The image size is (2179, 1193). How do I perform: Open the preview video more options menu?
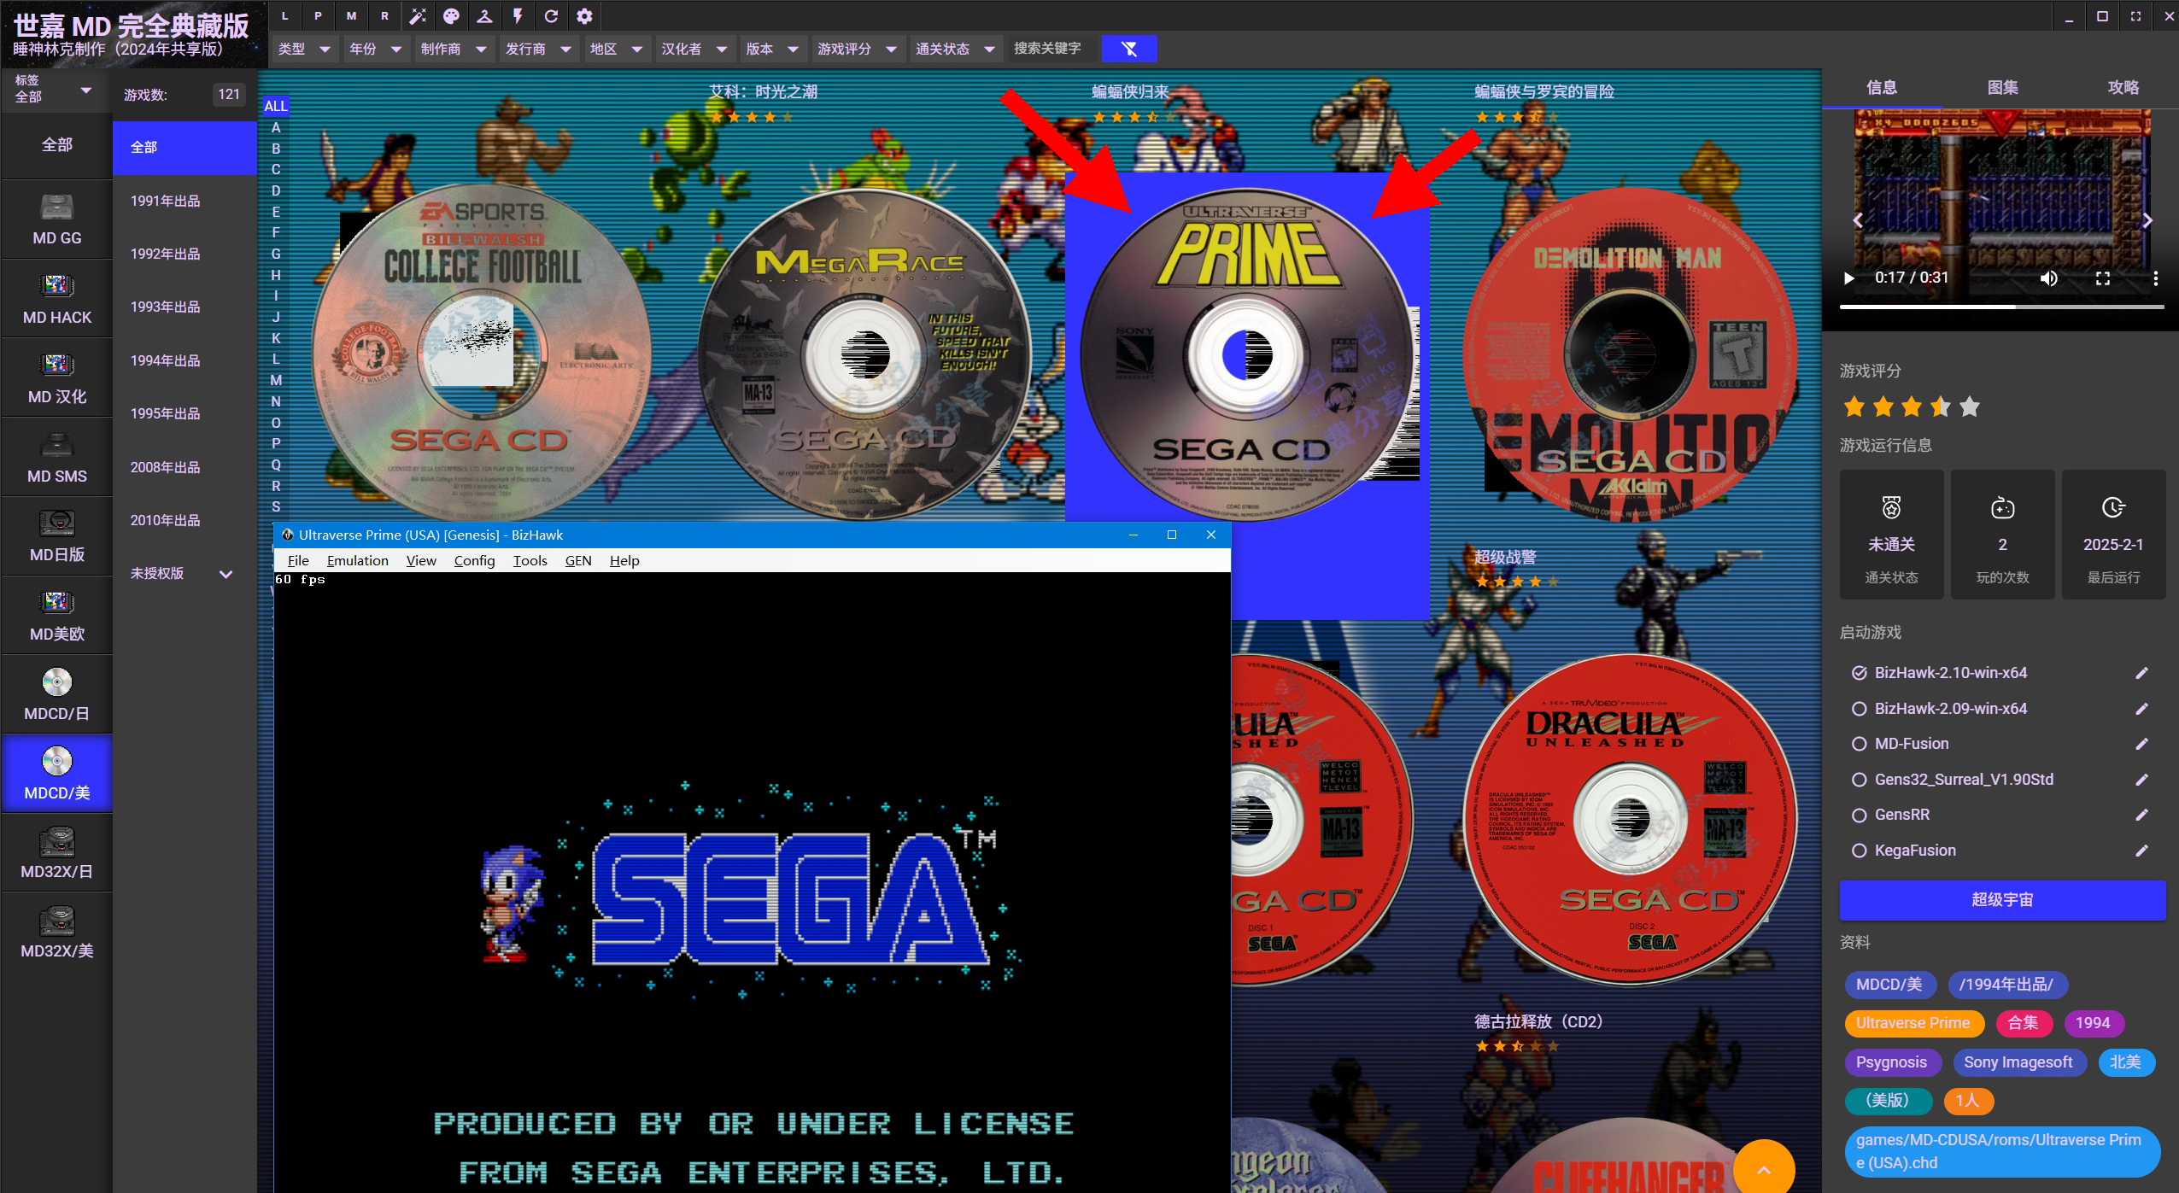[2155, 278]
